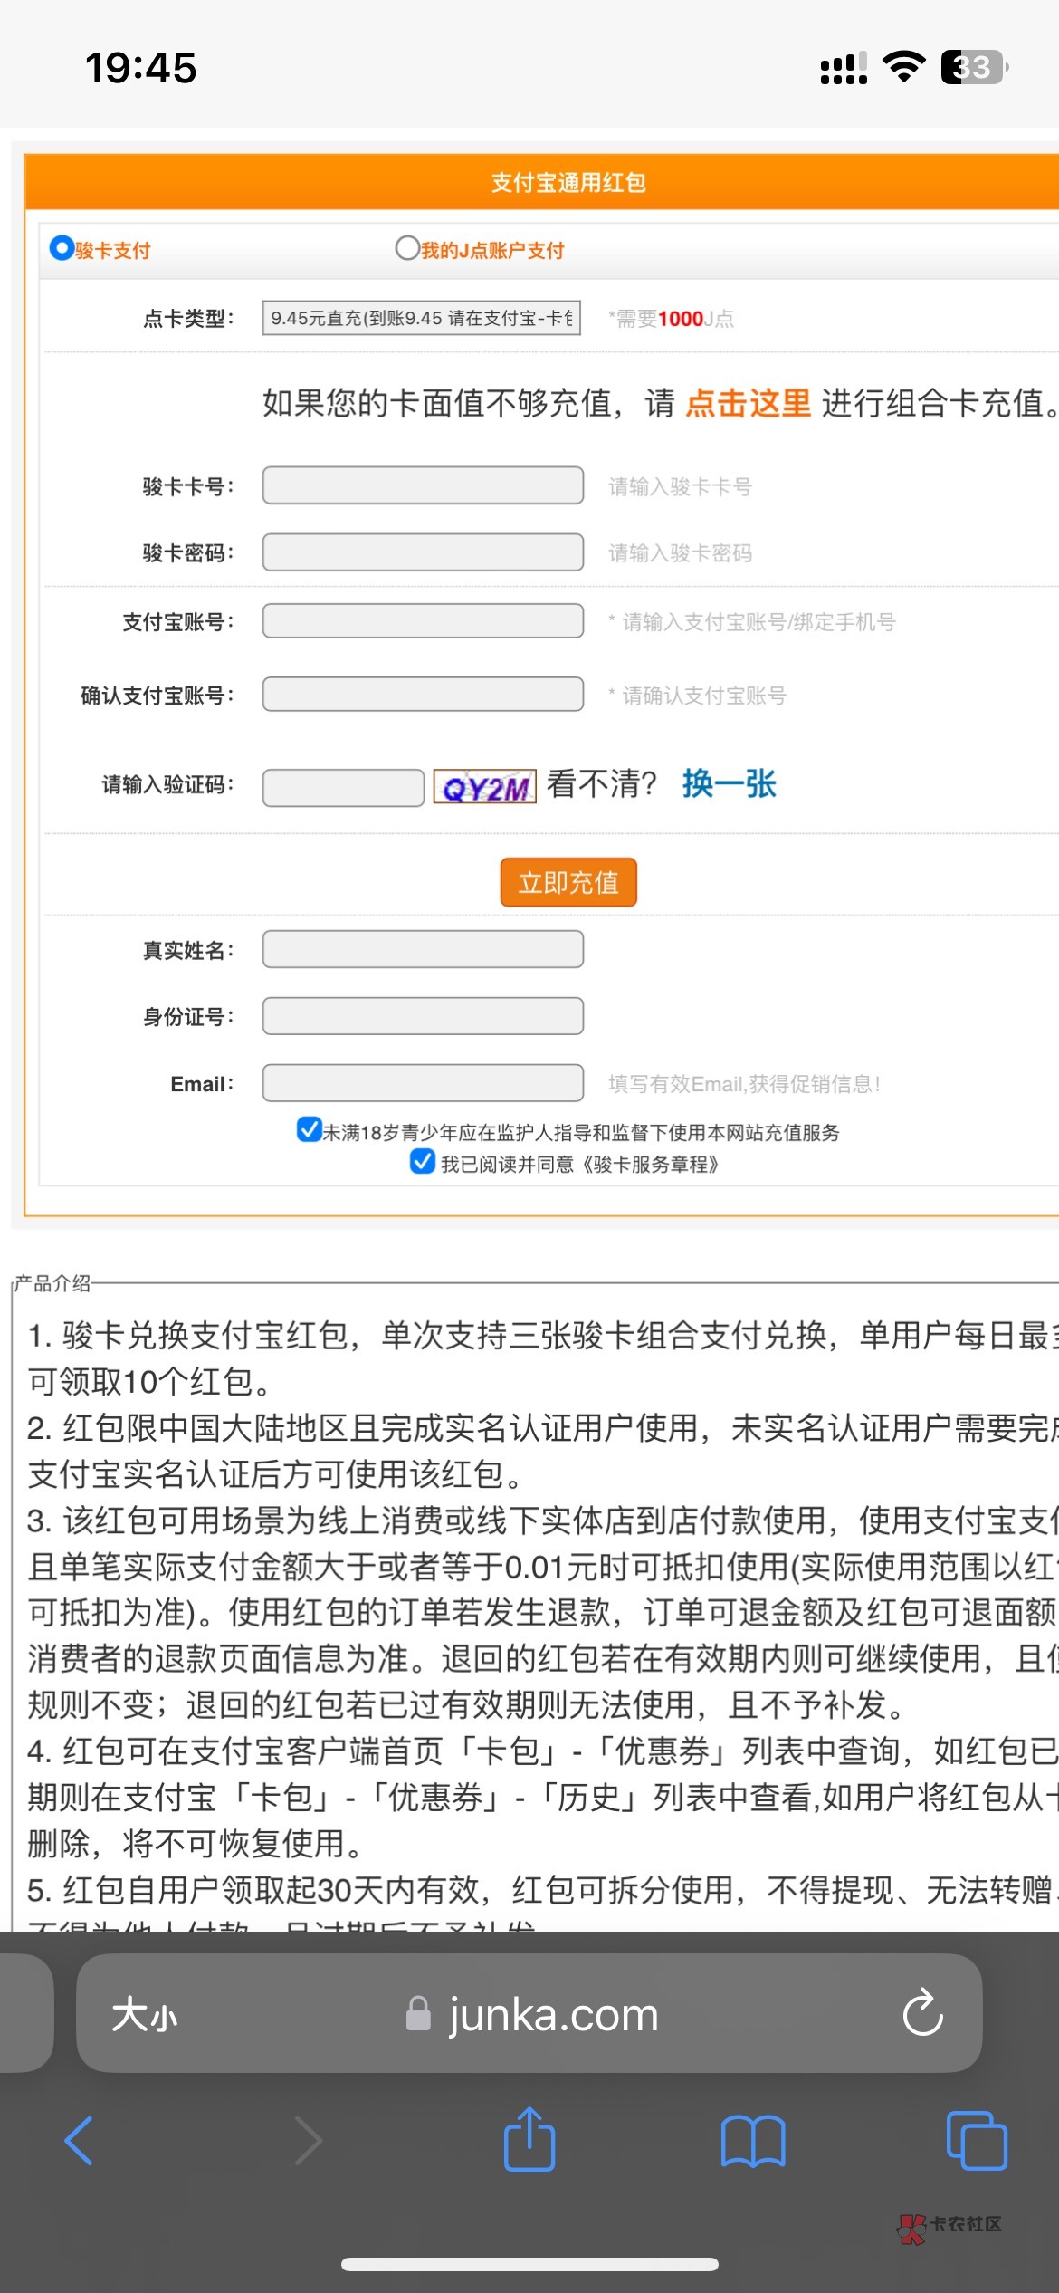Viewport: 1059px width, 2293px height.
Task: Click 换一张 to refresh captcha
Action: [x=730, y=784]
